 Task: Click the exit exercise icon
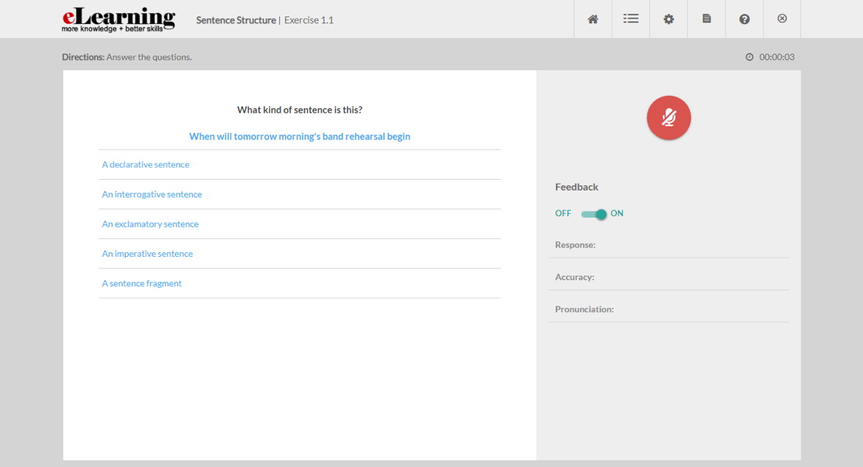point(781,19)
